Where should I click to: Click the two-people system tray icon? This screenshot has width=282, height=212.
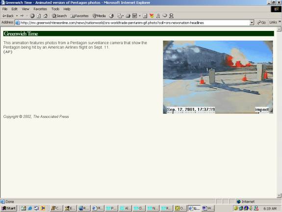(x=256, y=208)
